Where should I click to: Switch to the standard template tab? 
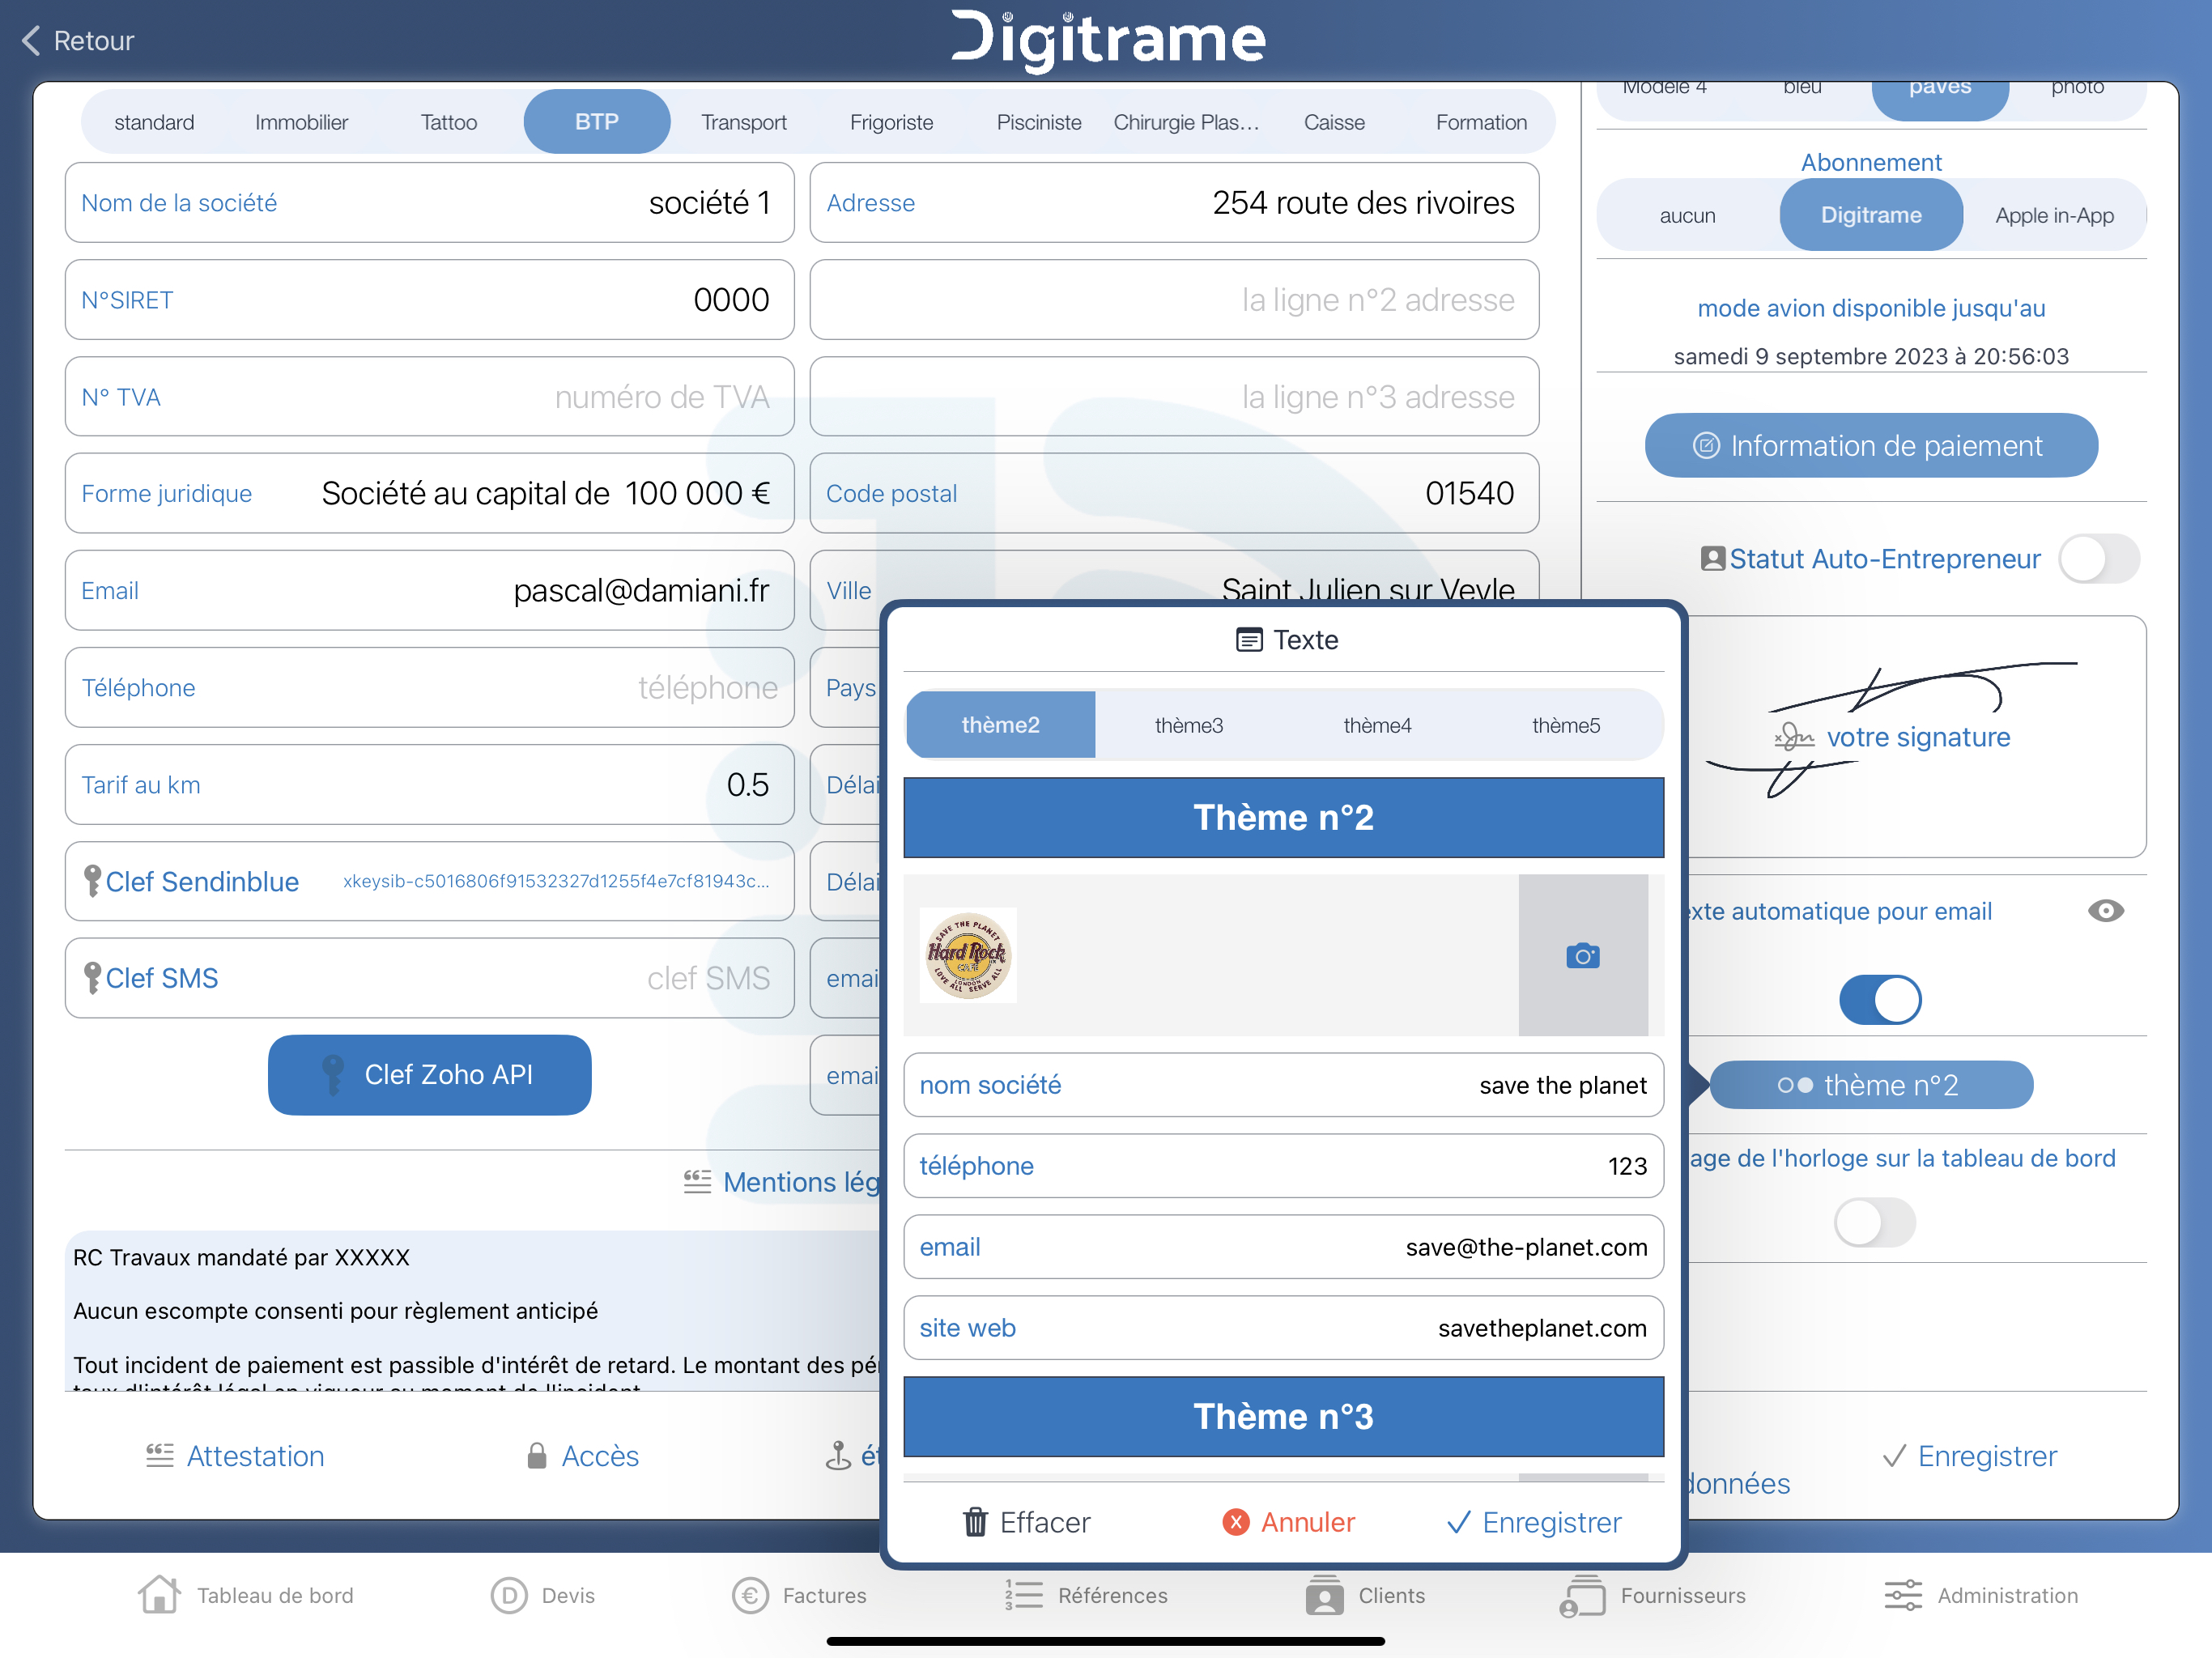[x=154, y=122]
